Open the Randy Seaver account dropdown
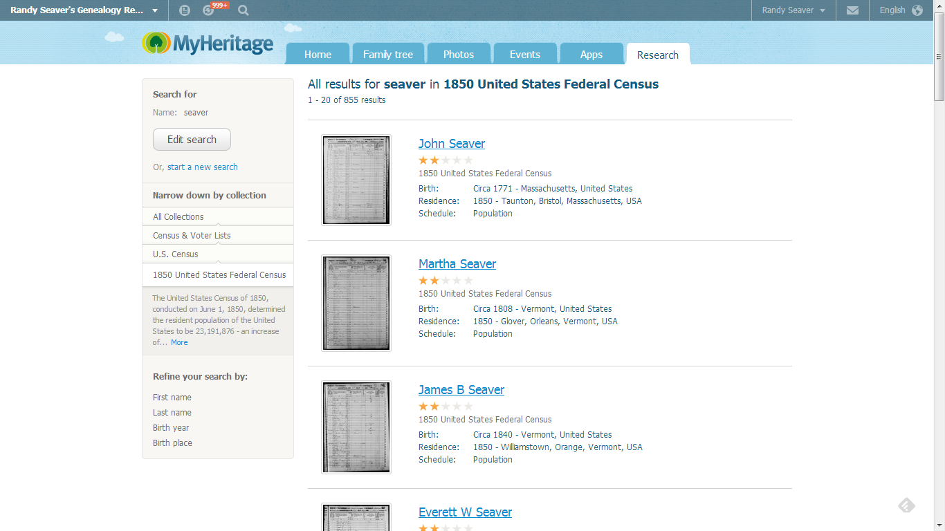Viewport: 945px width, 531px height. 793,10
